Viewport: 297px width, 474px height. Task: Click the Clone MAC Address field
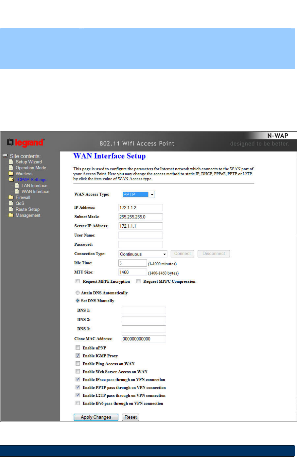pyautogui.click(x=144, y=339)
